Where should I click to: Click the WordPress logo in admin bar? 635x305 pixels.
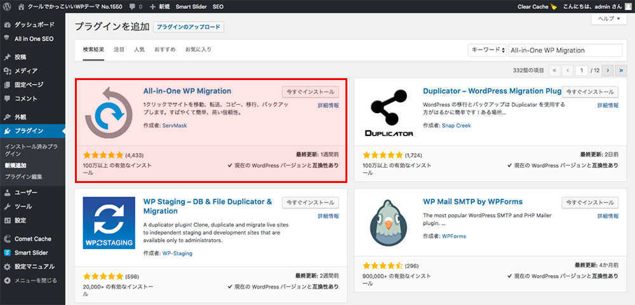(x=7, y=6)
